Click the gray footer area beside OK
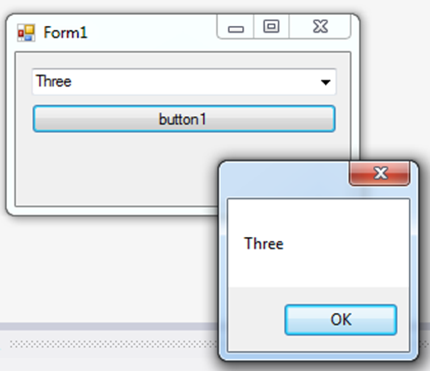The image size is (430, 371). click(x=256, y=320)
